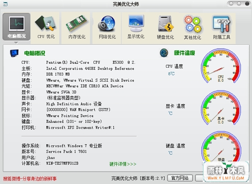252x184 pixels.
Task: Select the NECVMWar VMware IDE CDR10 text
Action: point(85,86)
